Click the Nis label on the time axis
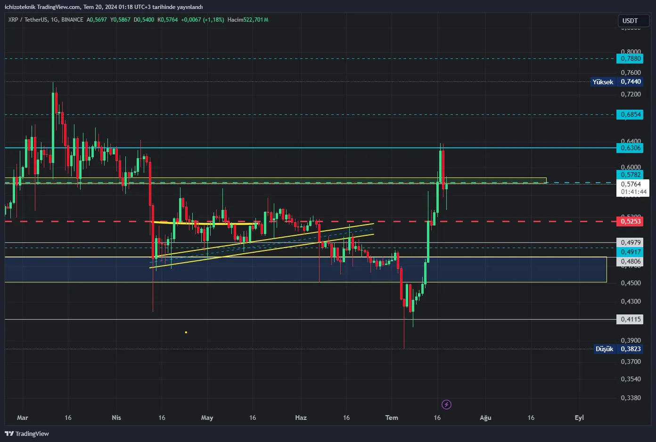 pyautogui.click(x=116, y=418)
